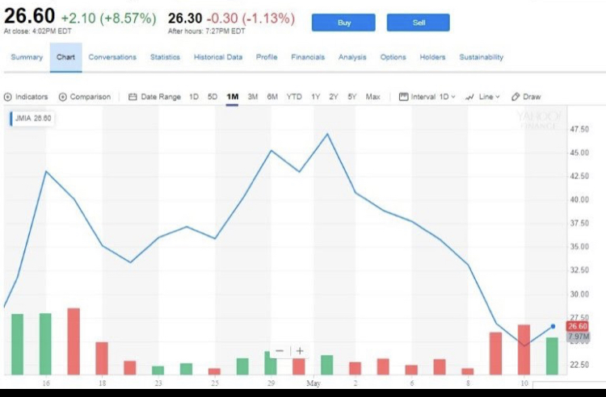Click the last data point on the line

(x=553, y=327)
